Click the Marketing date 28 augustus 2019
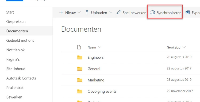This screenshot has width=200, height=102. point(179,80)
